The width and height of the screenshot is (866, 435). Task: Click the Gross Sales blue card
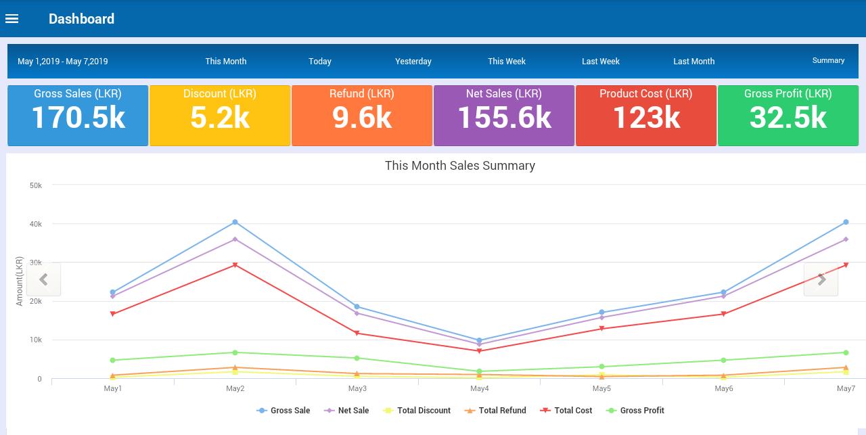tap(78, 116)
